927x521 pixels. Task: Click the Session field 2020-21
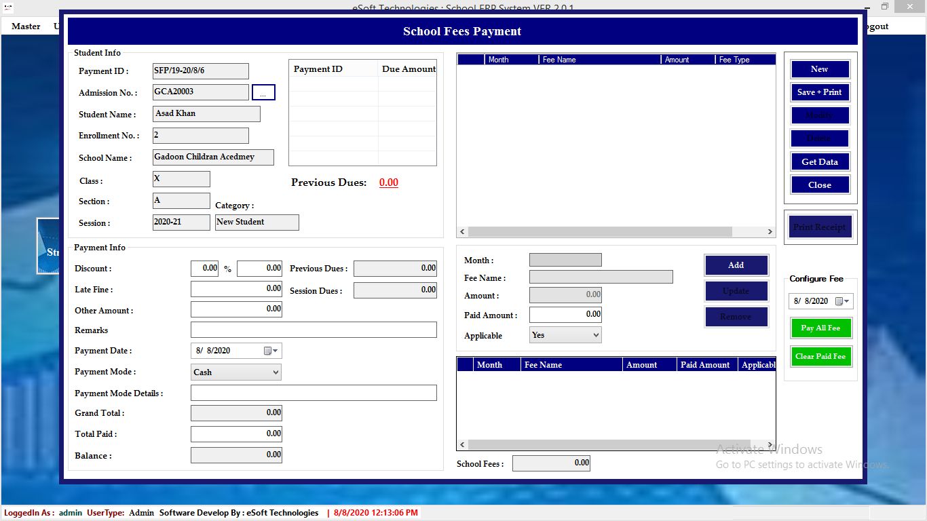[181, 223]
